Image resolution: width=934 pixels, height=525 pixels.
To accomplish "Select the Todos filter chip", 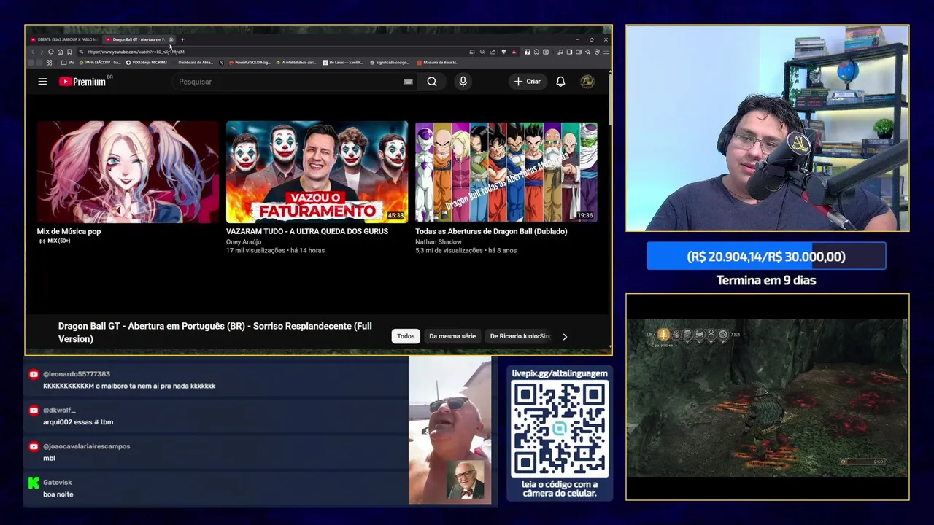I will click(406, 336).
